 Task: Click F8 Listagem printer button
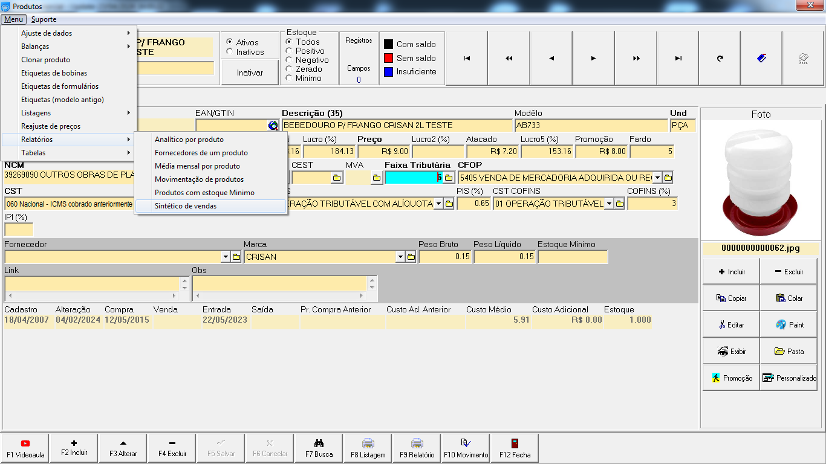coord(368,448)
